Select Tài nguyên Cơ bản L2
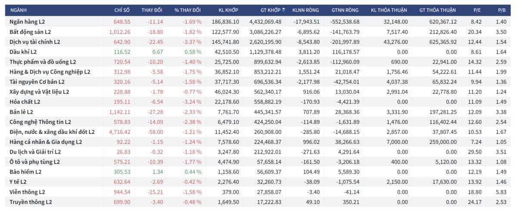 point(37,81)
